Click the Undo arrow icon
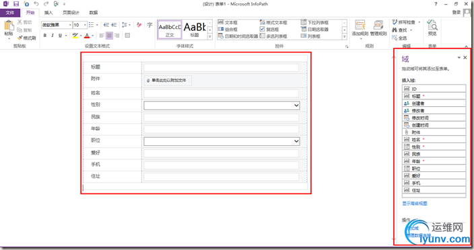 pos(36,4)
